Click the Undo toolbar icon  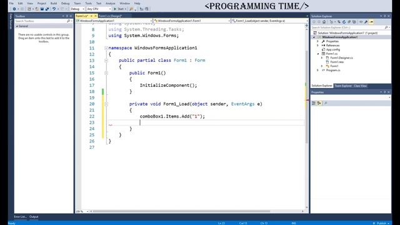pyautogui.click(x=54, y=9)
